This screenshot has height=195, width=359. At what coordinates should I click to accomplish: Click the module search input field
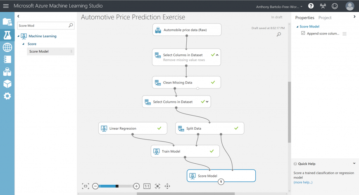43,26
